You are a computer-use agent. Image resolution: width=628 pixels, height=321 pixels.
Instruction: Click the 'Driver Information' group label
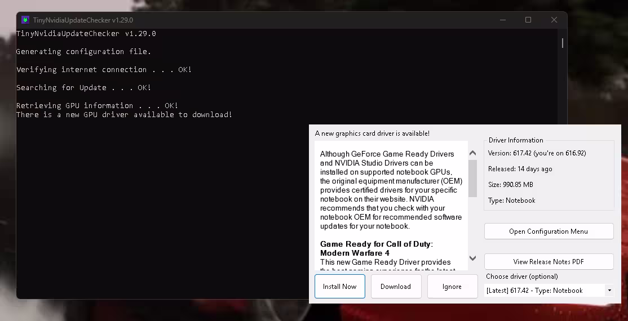point(516,140)
